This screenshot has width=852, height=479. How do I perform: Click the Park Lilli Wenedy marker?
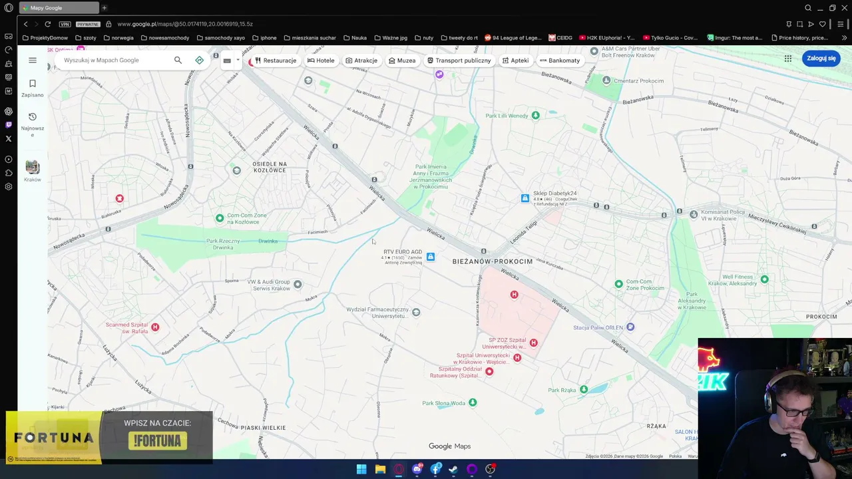coord(535,116)
